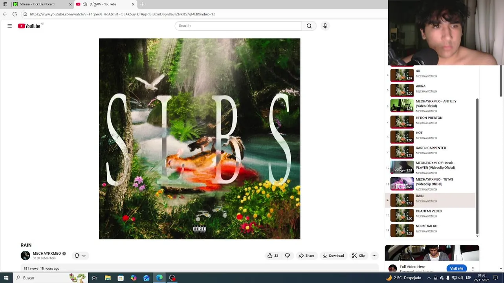Screen dimensions: 504x283
Task: Open the MECHAYRXMEO channel avatar
Action: tap(25, 255)
